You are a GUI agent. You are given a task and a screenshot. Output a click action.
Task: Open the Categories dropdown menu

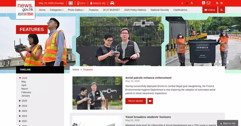point(56,10)
